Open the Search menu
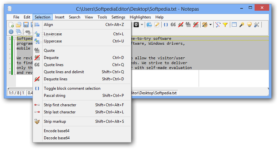This screenshot has height=149, width=278. click(x=74, y=17)
